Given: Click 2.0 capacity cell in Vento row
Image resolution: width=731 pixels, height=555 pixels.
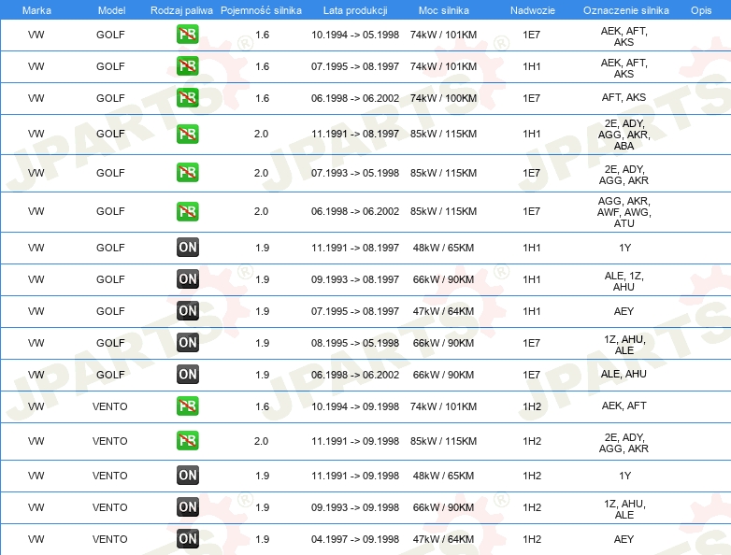Looking at the screenshot, I should [261, 441].
